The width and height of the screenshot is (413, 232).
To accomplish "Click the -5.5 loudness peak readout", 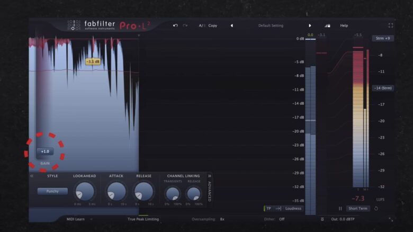I will tap(358, 35).
